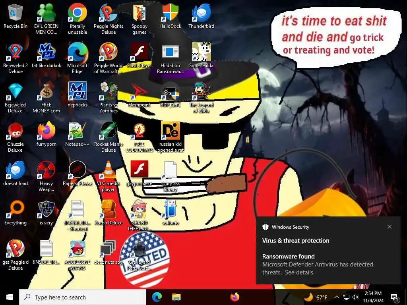
Task: Open the clock showing 2:54 PM
Action: click(x=373, y=297)
